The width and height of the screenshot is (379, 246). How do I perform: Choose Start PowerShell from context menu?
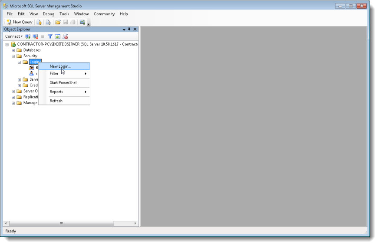[64, 82]
